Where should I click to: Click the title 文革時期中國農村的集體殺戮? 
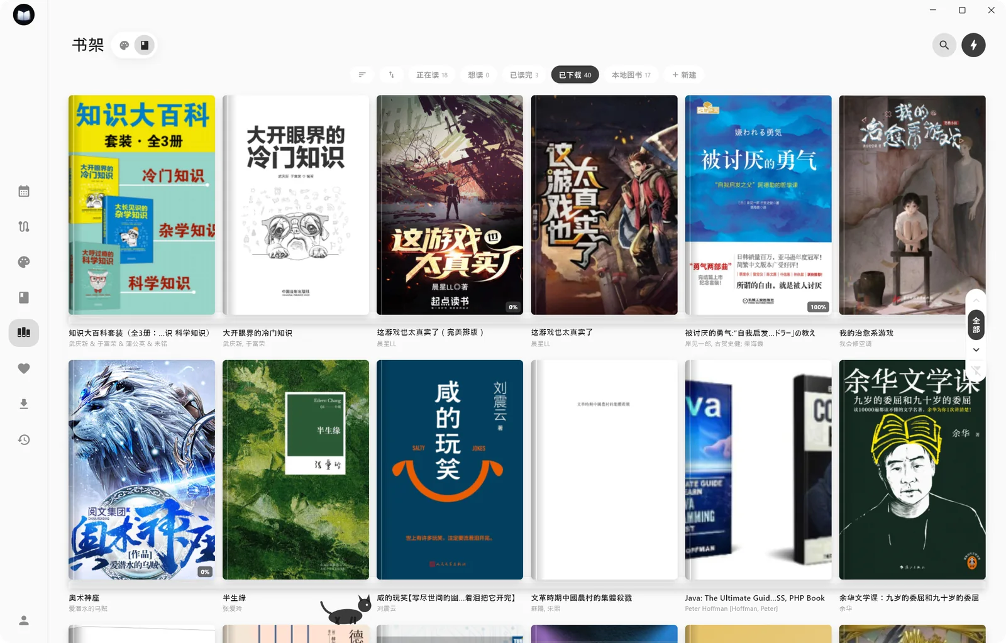click(582, 598)
